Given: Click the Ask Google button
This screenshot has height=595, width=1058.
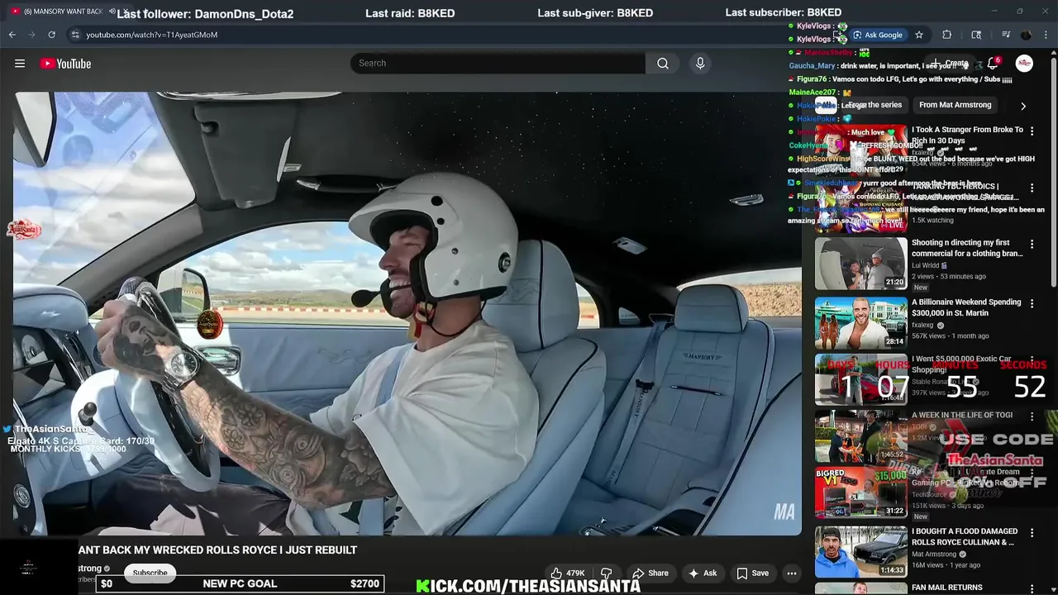Looking at the screenshot, I should pyautogui.click(x=878, y=35).
